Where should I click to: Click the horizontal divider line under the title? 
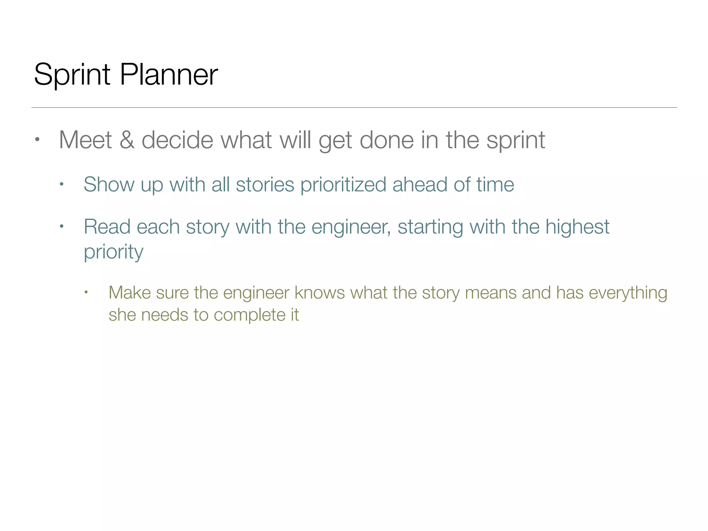pyautogui.click(x=354, y=108)
